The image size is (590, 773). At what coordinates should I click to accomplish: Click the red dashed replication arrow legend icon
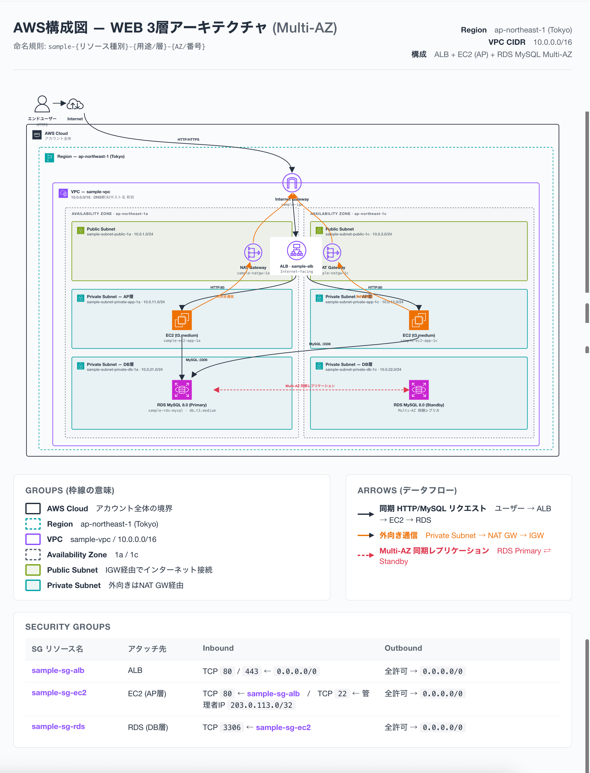coord(366,555)
